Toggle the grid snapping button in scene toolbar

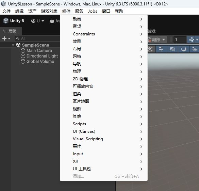(x=192, y=39)
